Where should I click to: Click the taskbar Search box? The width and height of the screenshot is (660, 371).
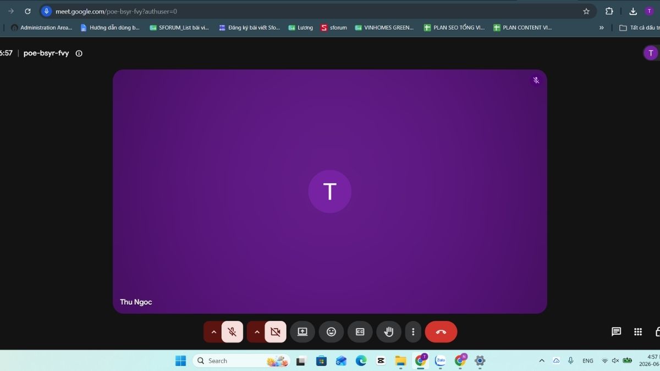tap(241, 361)
